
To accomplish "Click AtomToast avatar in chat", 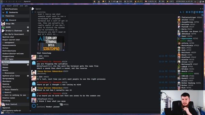I will tap(34, 100).
